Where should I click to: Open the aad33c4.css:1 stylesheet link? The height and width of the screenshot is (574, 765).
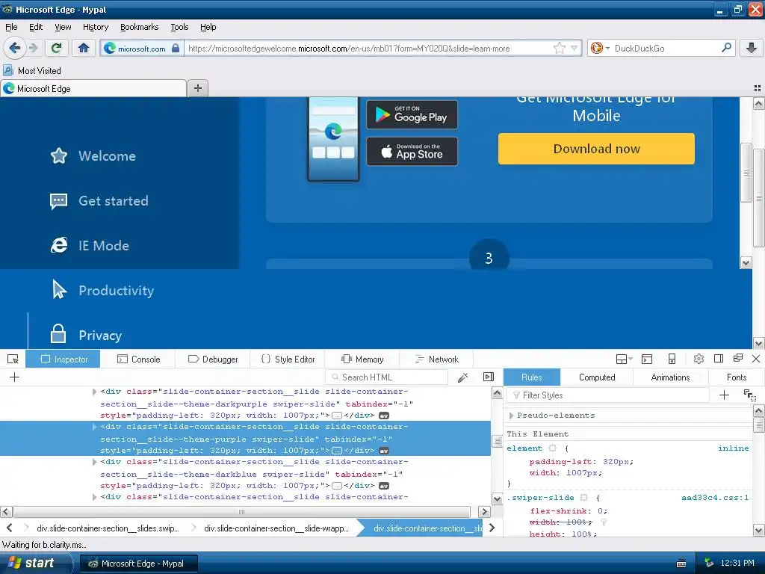pos(715,498)
